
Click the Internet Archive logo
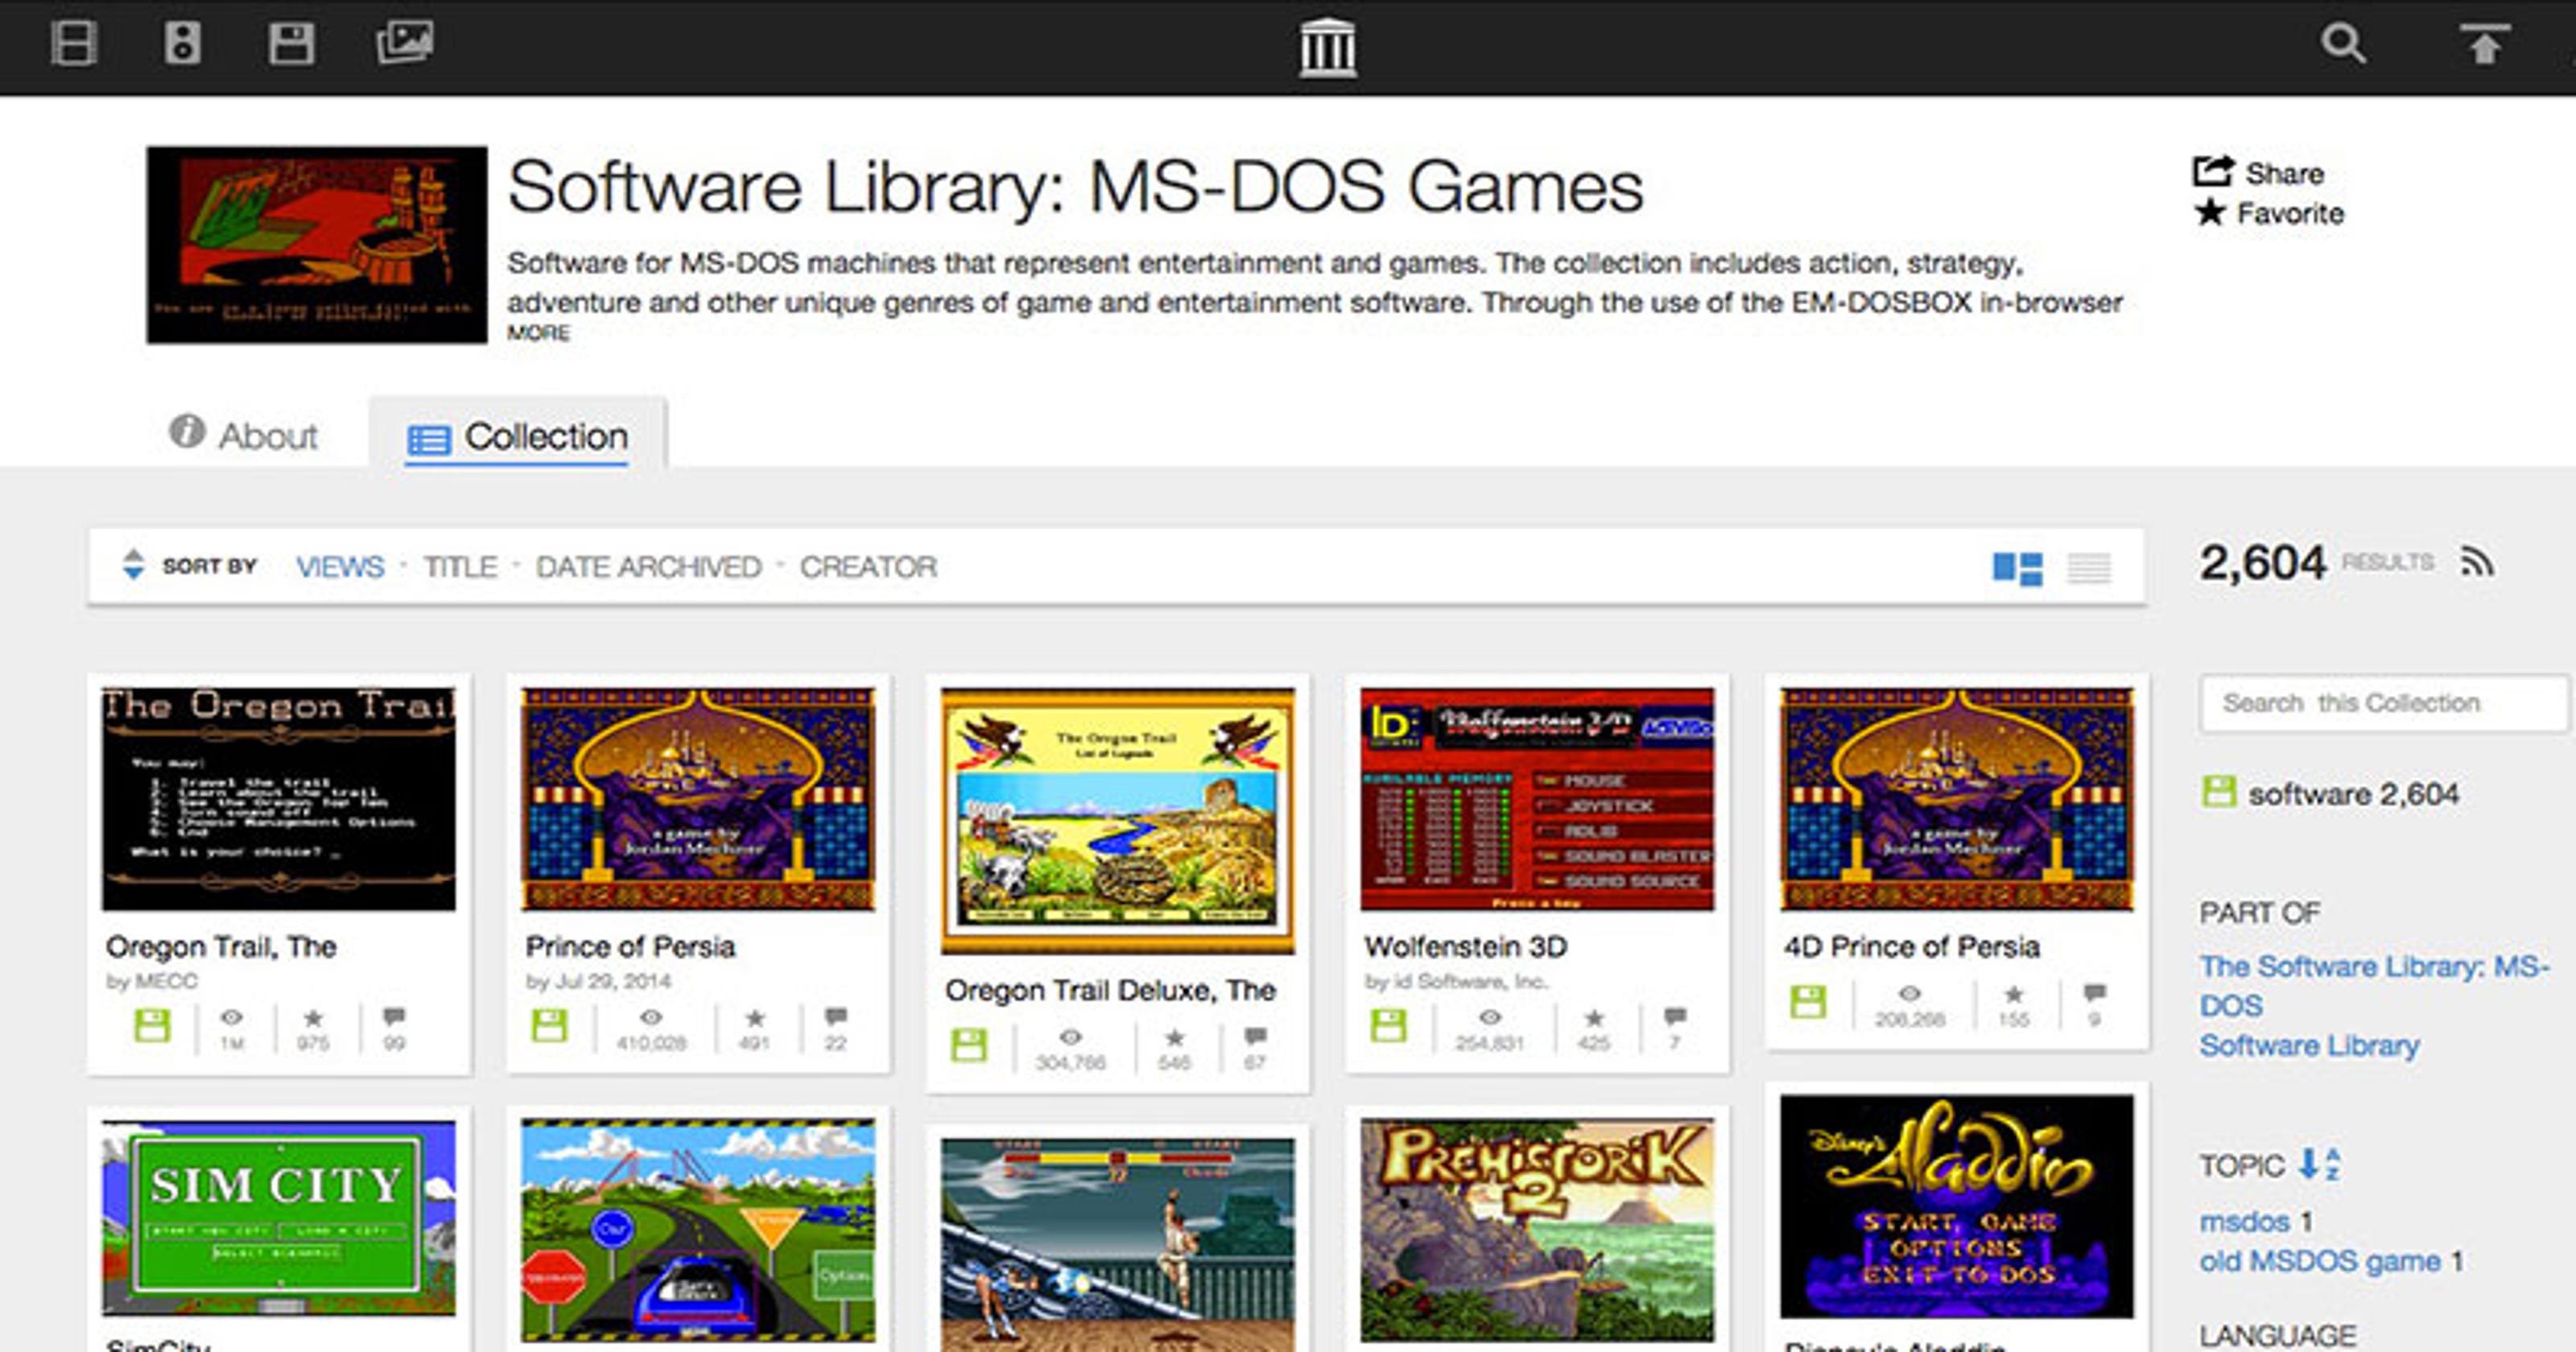(x=1328, y=46)
